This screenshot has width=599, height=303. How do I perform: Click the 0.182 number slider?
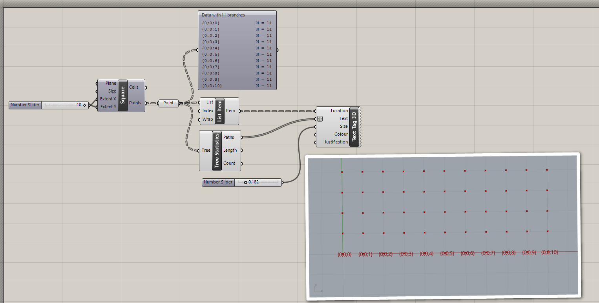(x=258, y=182)
